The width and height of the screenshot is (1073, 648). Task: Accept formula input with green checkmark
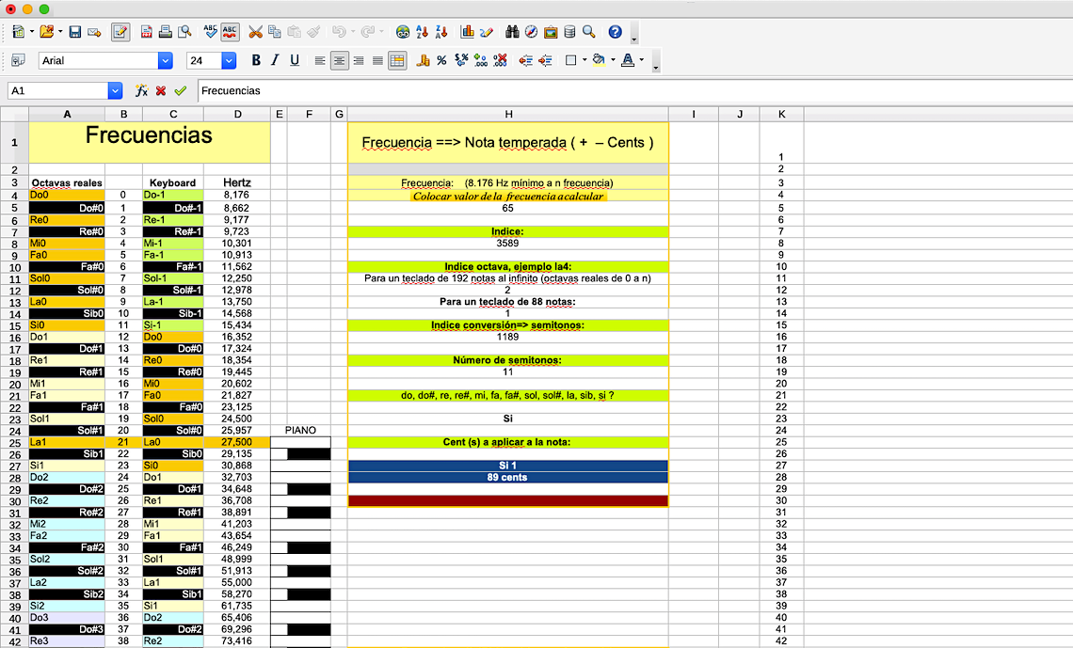pos(181,91)
